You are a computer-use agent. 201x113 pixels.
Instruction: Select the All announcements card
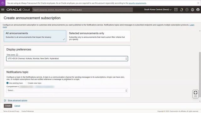pos(35,36)
